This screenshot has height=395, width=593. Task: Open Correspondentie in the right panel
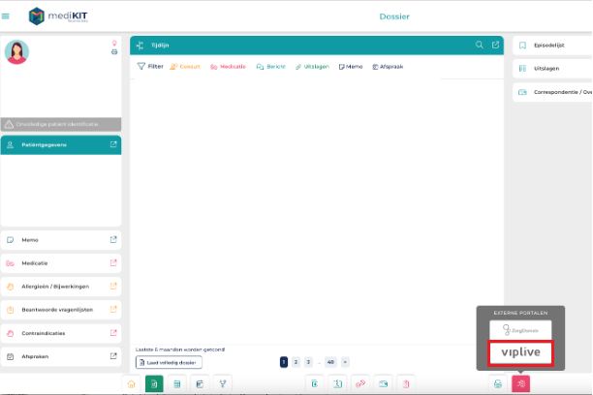click(552, 92)
